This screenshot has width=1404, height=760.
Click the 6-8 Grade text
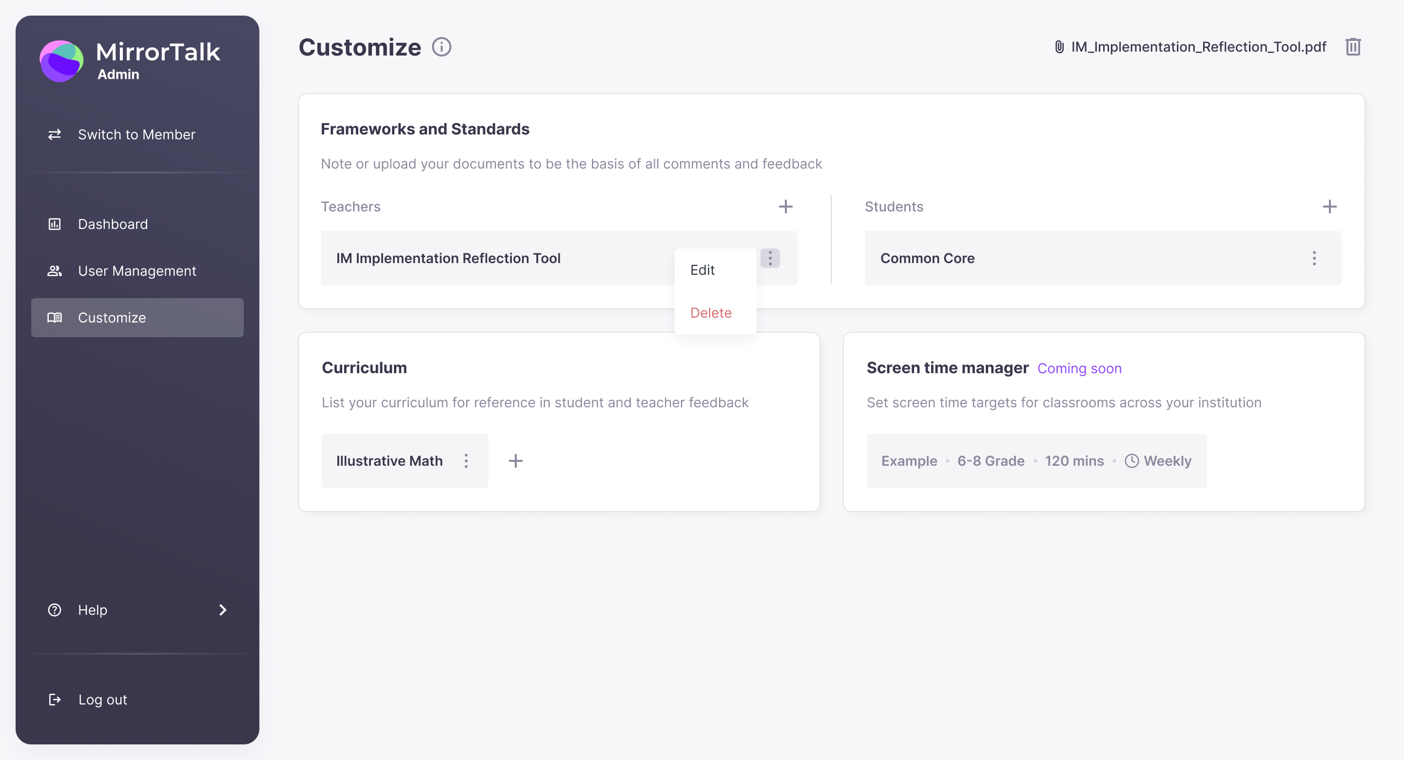pos(990,461)
